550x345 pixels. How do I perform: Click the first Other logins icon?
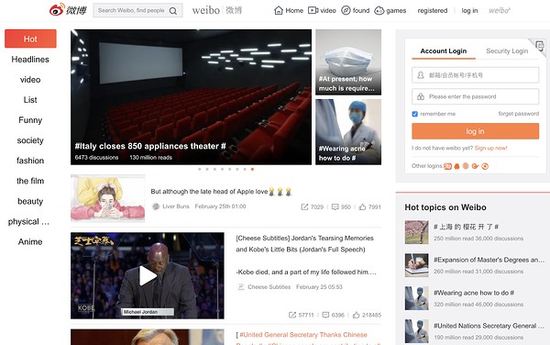447,166
